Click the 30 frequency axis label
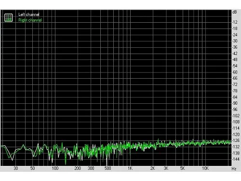This screenshot has height=181, width=241. pyautogui.click(x=16, y=168)
